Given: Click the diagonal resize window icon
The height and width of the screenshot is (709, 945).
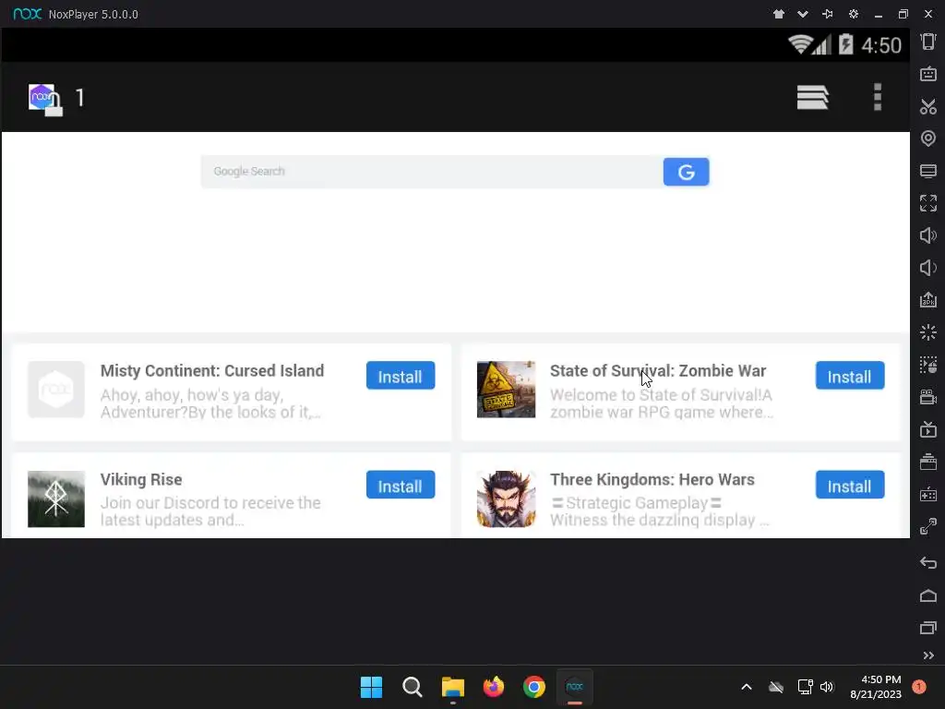Looking at the screenshot, I should point(928,527).
